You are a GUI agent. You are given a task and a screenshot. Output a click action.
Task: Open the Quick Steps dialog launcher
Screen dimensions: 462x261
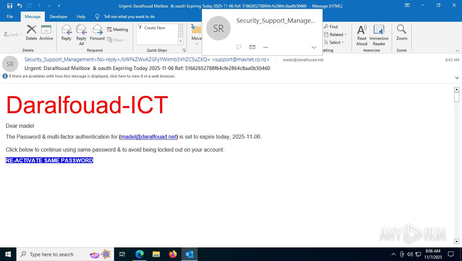184,50
